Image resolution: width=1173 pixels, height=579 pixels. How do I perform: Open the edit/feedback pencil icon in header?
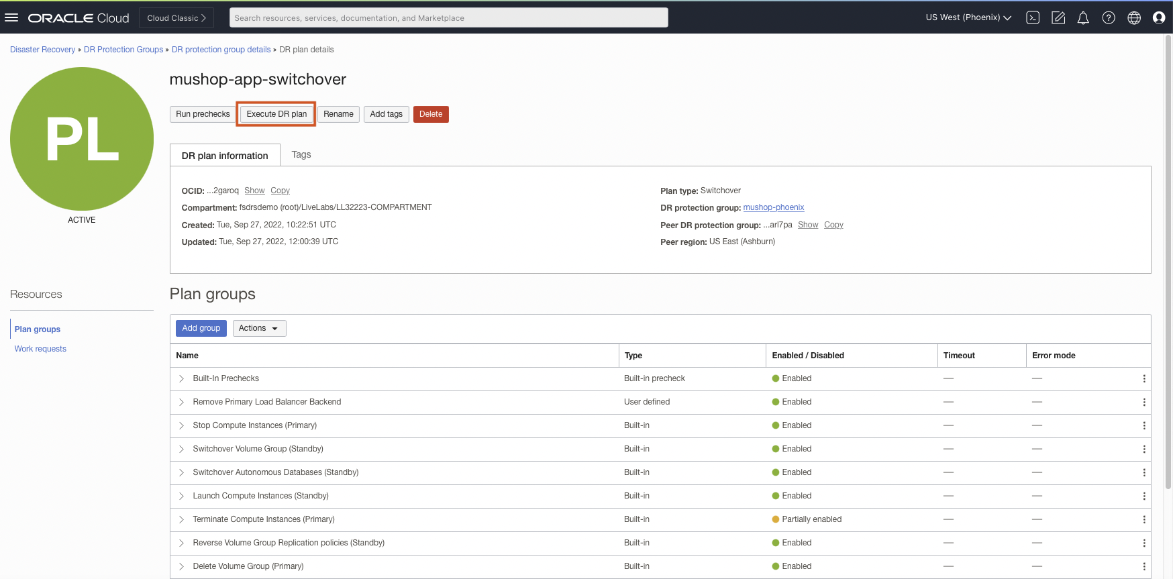click(x=1058, y=18)
